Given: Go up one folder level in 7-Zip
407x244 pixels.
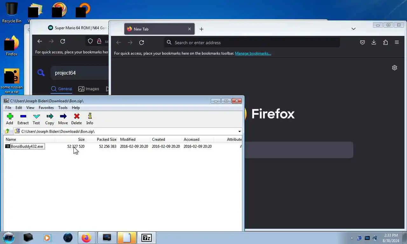Looking at the screenshot, I should [7, 131].
